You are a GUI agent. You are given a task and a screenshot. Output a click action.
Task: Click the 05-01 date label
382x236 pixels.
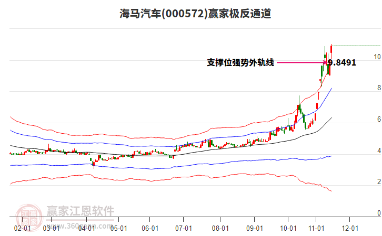(118, 229)
